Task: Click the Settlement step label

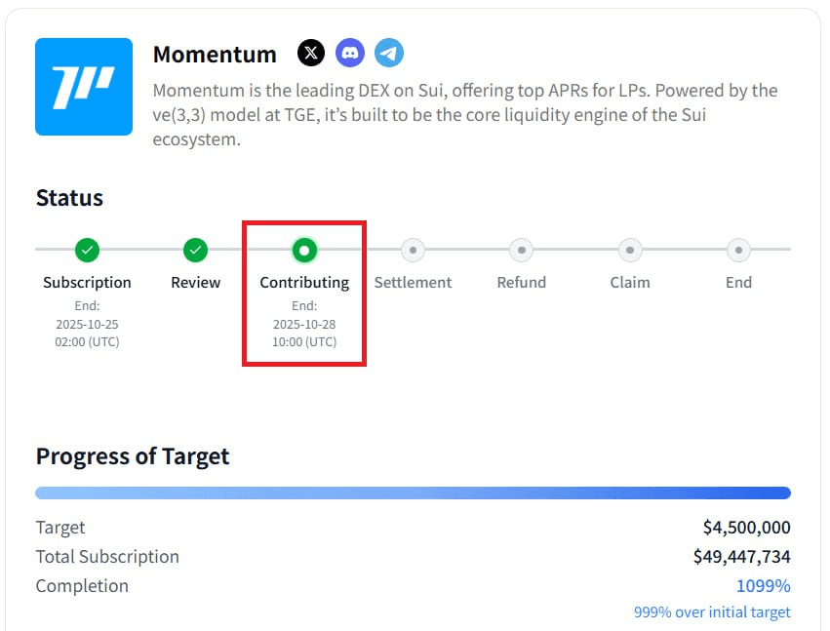Action: [414, 283]
